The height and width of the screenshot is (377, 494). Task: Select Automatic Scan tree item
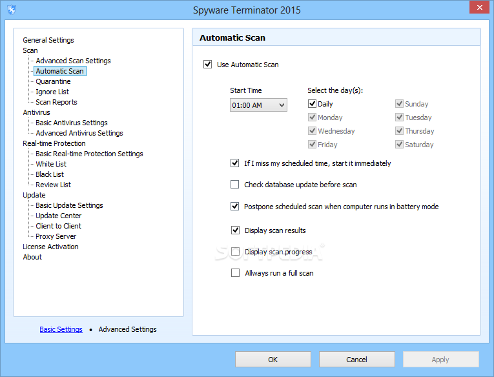60,71
